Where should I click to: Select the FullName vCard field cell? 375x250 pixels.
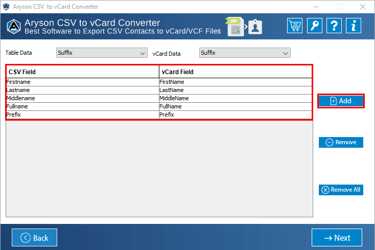point(236,106)
